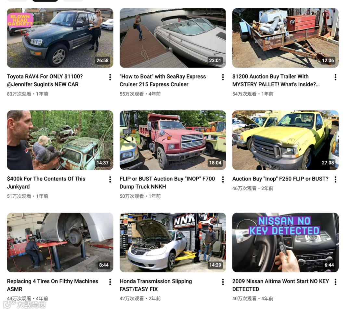
Task: Click title "Honda Transmission Slipping FAST/EASY FIX"
Action: pyautogui.click(x=156, y=285)
